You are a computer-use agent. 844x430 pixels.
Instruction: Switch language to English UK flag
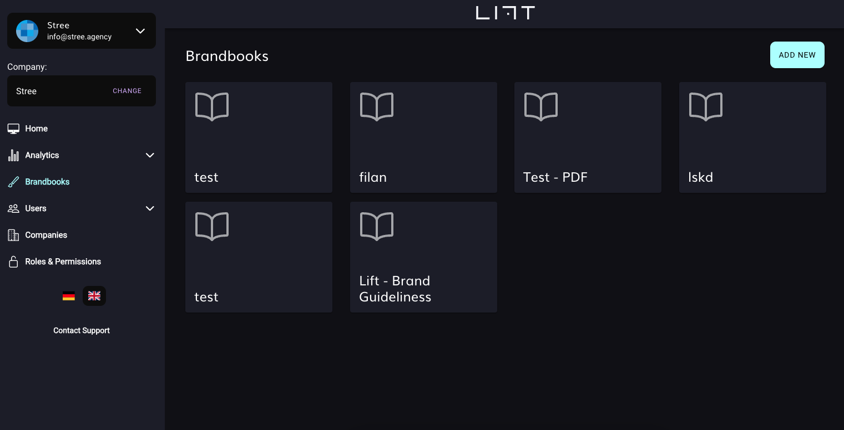(x=94, y=296)
